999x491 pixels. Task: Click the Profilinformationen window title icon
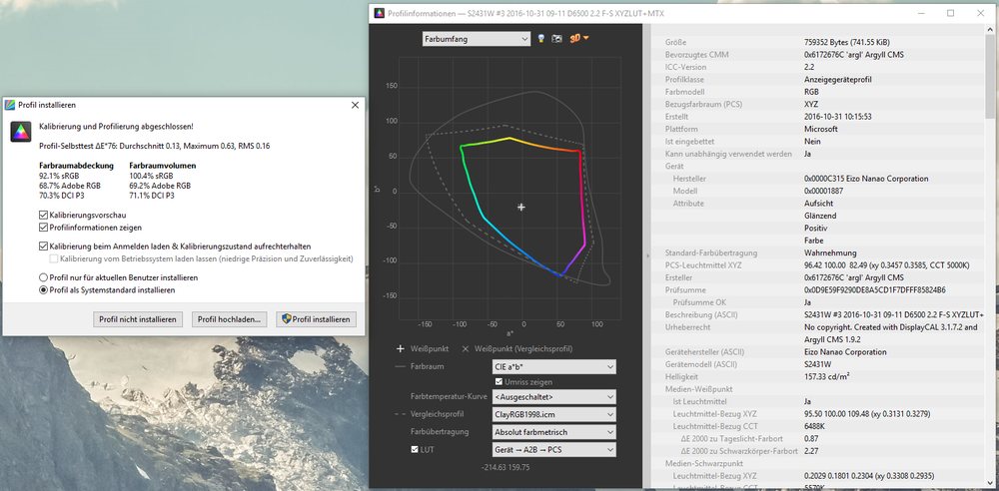point(378,13)
